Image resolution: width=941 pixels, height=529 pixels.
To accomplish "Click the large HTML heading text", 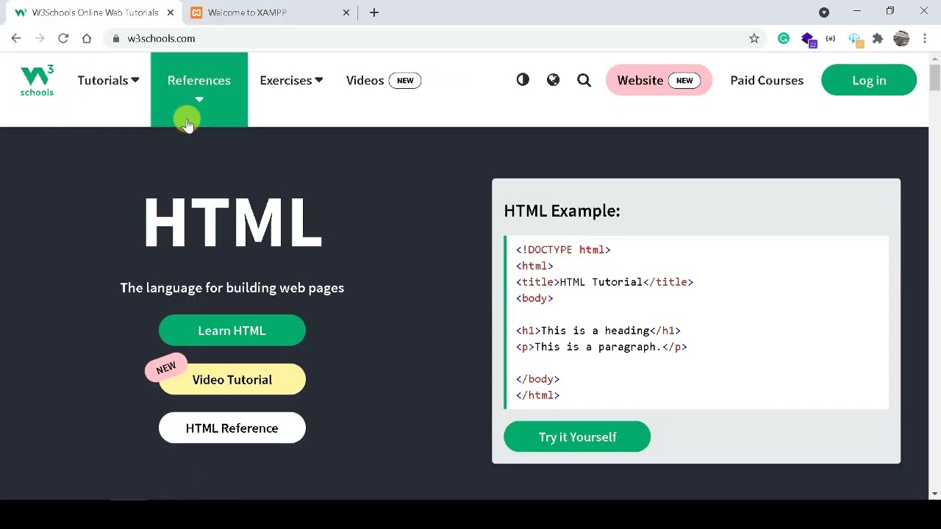I will click(232, 223).
